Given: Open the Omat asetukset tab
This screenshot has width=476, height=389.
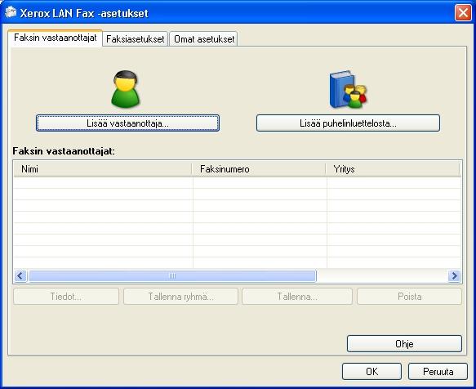Looking at the screenshot, I should [x=203, y=39].
